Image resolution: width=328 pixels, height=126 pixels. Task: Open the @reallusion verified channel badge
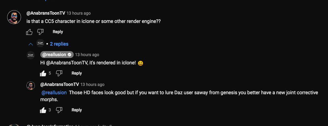coord(57,55)
